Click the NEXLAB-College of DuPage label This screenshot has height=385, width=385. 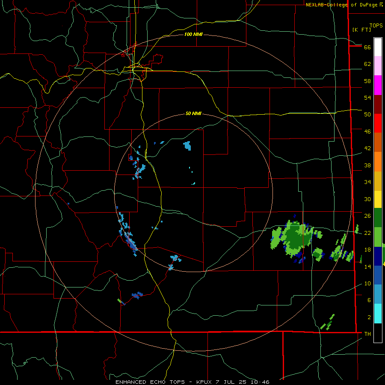(x=342, y=5)
